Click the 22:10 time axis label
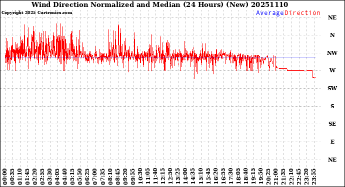Viewport: 345px width, 187px height. [x=291, y=177]
